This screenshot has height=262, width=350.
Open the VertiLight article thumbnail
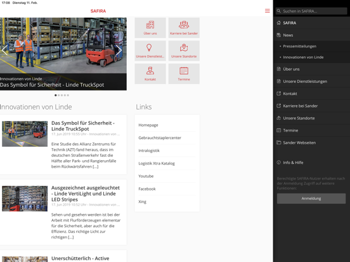tap(25, 199)
